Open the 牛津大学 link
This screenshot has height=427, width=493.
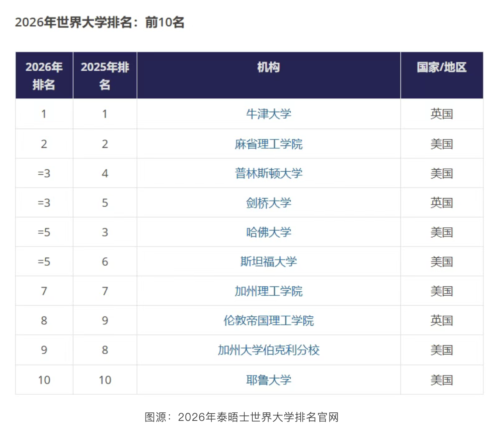coord(268,114)
